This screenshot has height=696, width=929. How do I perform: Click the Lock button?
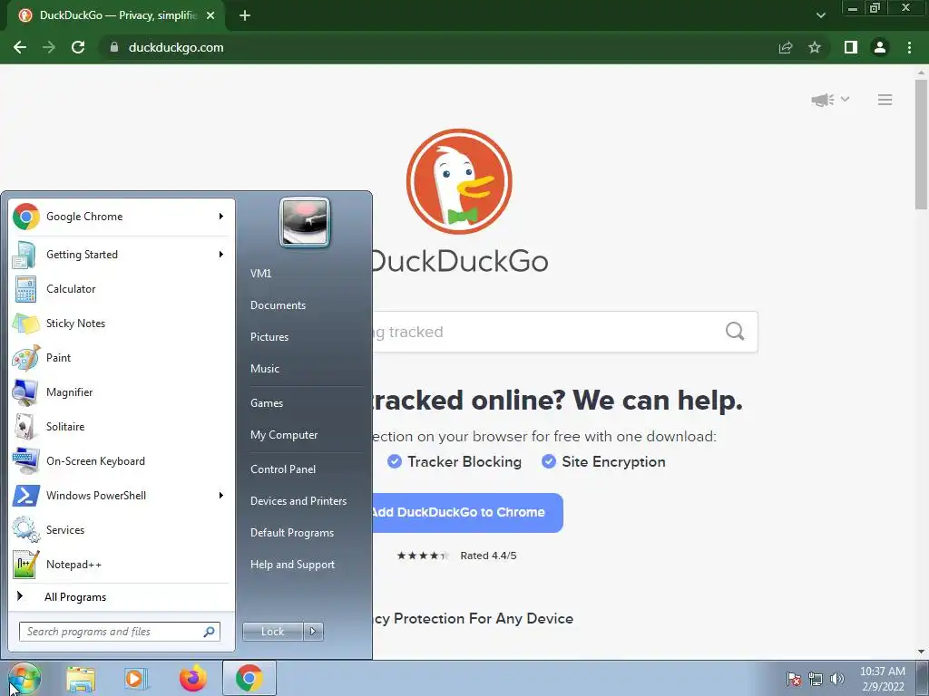(273, 632)
